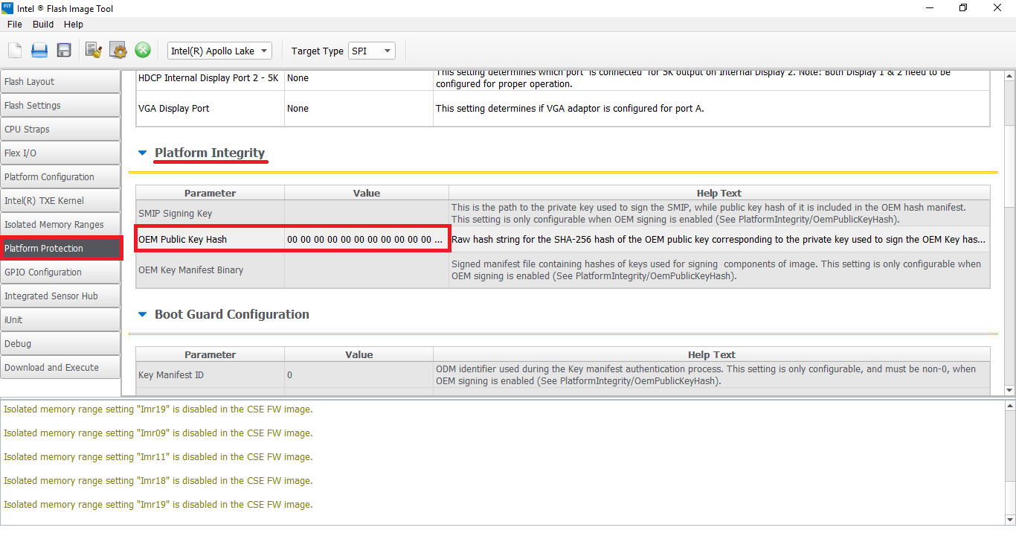
Task: Click the new configuration blank page icon
Action: pyautogui.click(x=15, y=51)
